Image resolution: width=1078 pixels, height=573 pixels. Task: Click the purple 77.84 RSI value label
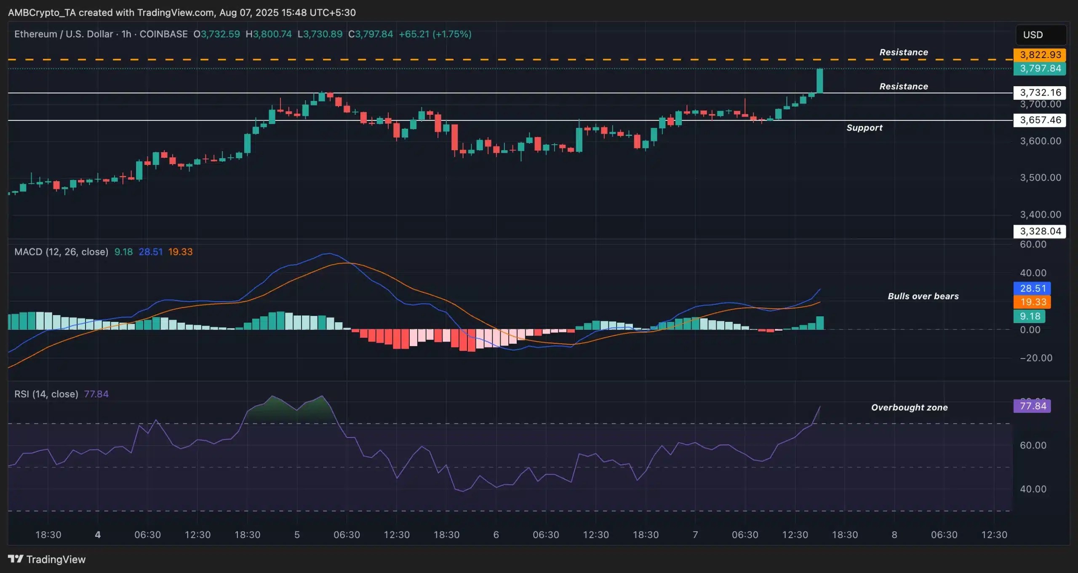point(1033,406)
